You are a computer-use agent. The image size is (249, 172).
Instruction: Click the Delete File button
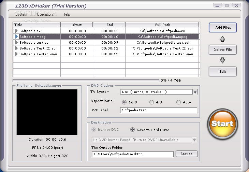[223, 50]
